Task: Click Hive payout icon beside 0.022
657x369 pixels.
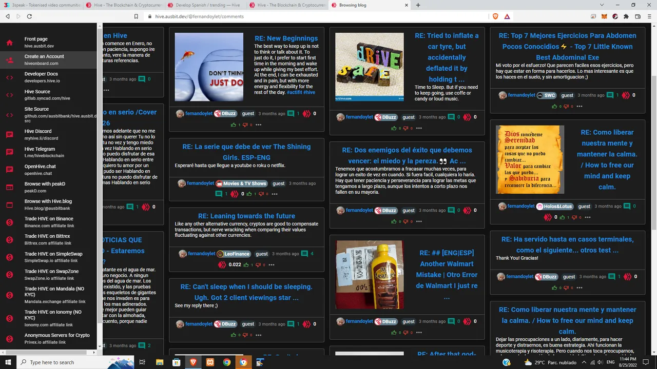Action: coord(222,264)
